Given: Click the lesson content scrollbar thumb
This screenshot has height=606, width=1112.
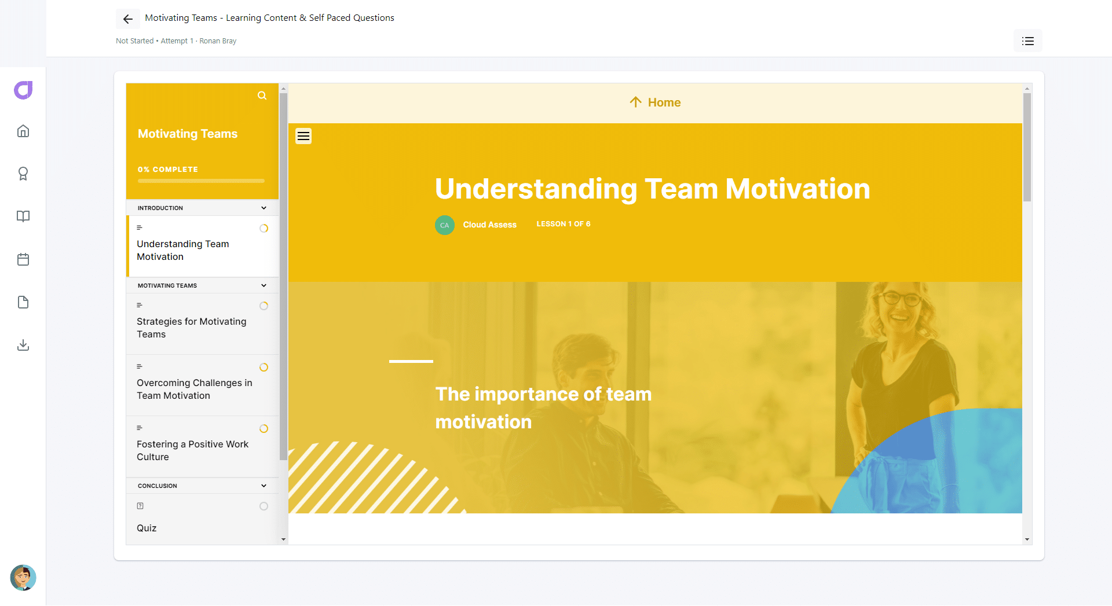Looking at the screenshot, I should coord(1027,147).
